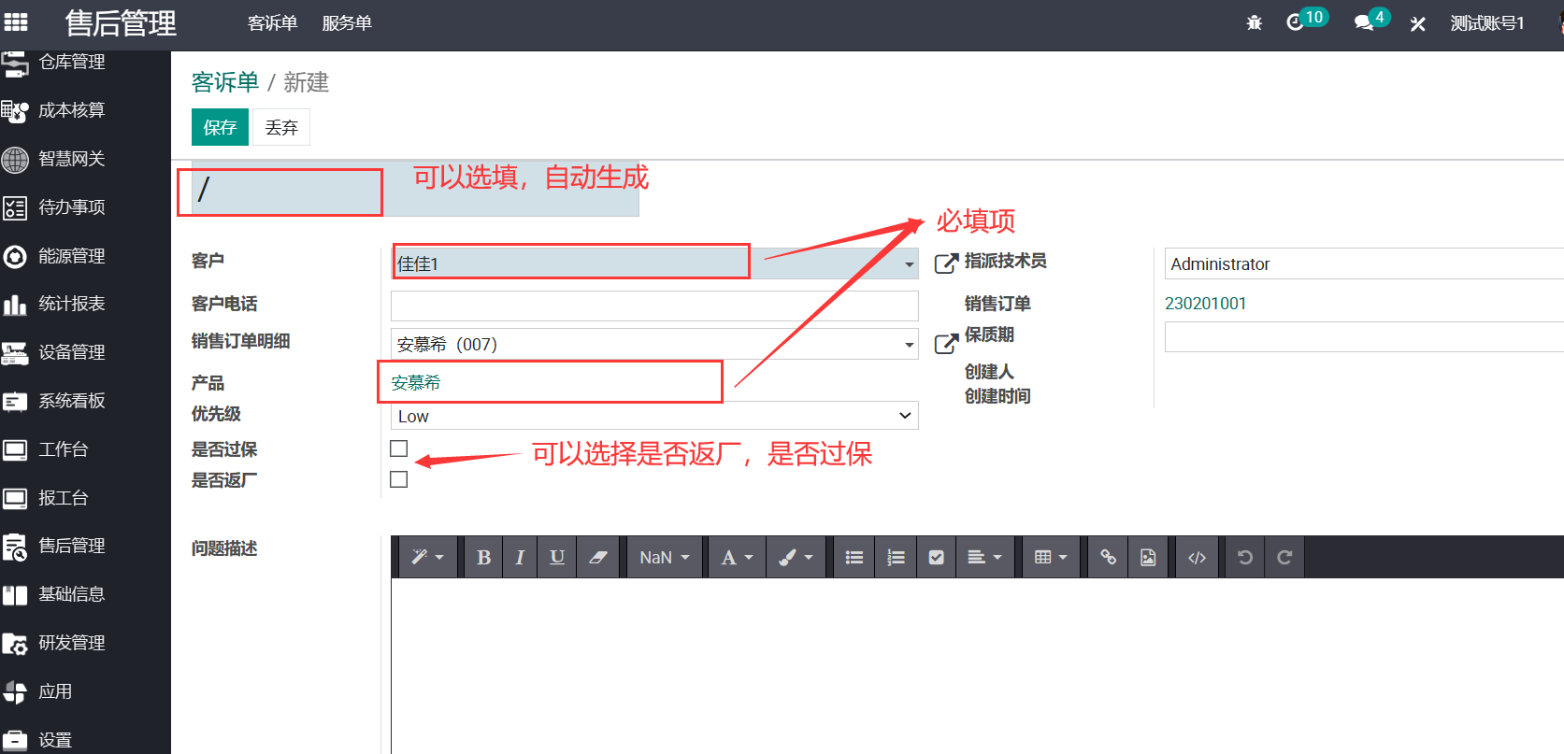Viewport: 1564px width, 754px height.
Task: Check the 是否返厂 checkbox
Action: [x=399, y=479]
